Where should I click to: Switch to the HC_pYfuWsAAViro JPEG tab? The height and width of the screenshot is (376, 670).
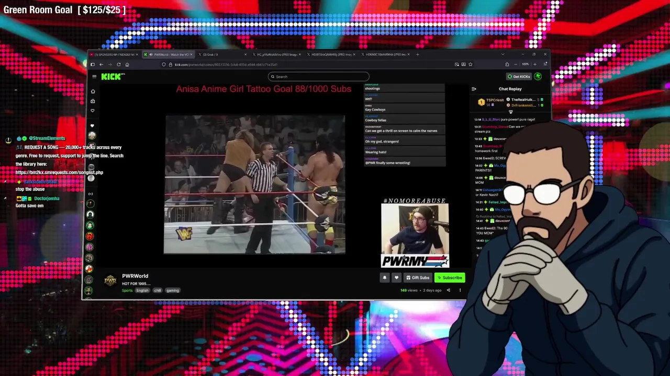point(276,54)
